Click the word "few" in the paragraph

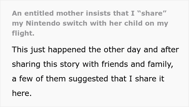(26, 79)
